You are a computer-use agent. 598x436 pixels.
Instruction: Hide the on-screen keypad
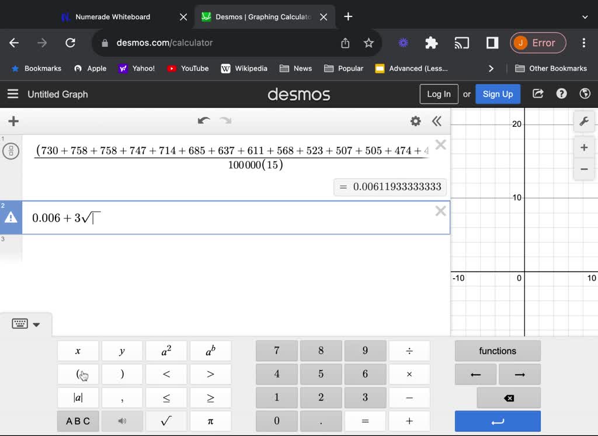coord(26,324)
